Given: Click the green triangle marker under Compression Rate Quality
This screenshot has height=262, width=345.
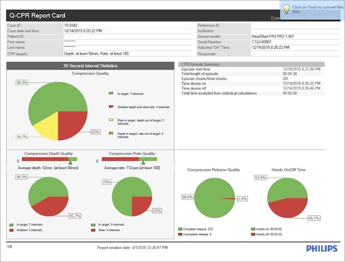Looking at the screenshot, I should tap(142, 164).
